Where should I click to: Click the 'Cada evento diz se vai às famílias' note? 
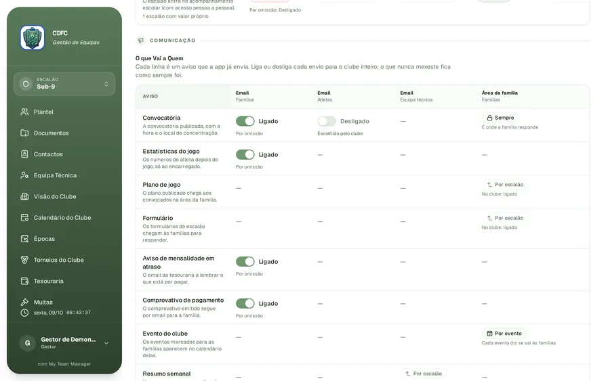pyautogui.click(x=518, y=343)
